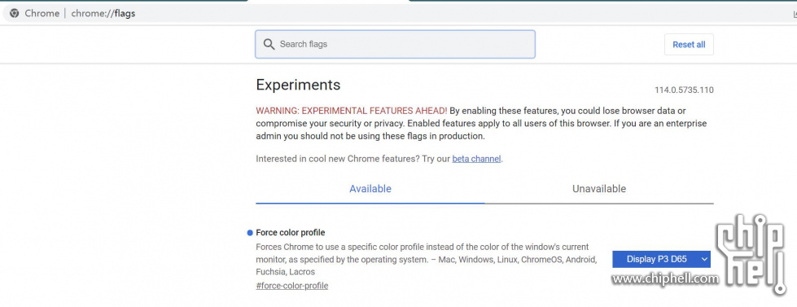Click the Experiments heading

(299, 85)
